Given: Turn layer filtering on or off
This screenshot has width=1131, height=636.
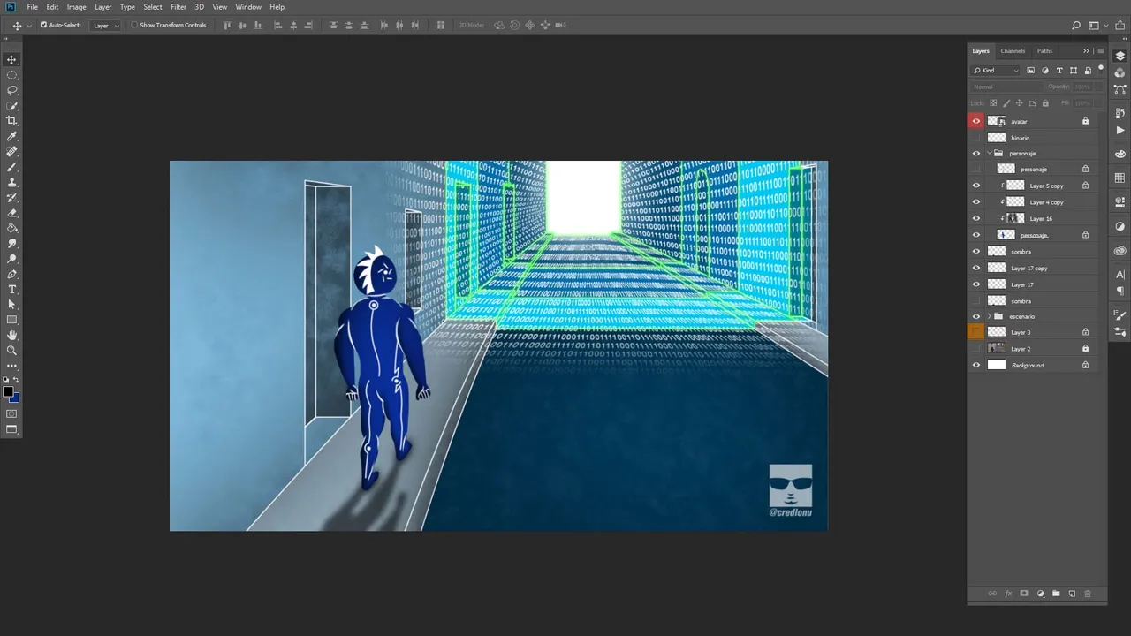Looking at the screenshot, I should click(x=1101, y=69).
